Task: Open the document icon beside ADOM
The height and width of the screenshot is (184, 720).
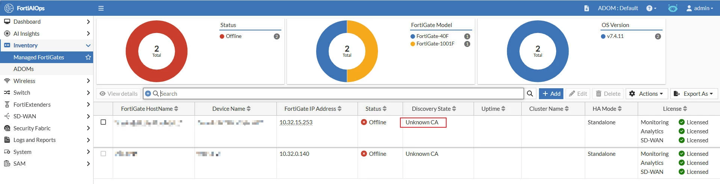Action: click(x=587, y=8)
